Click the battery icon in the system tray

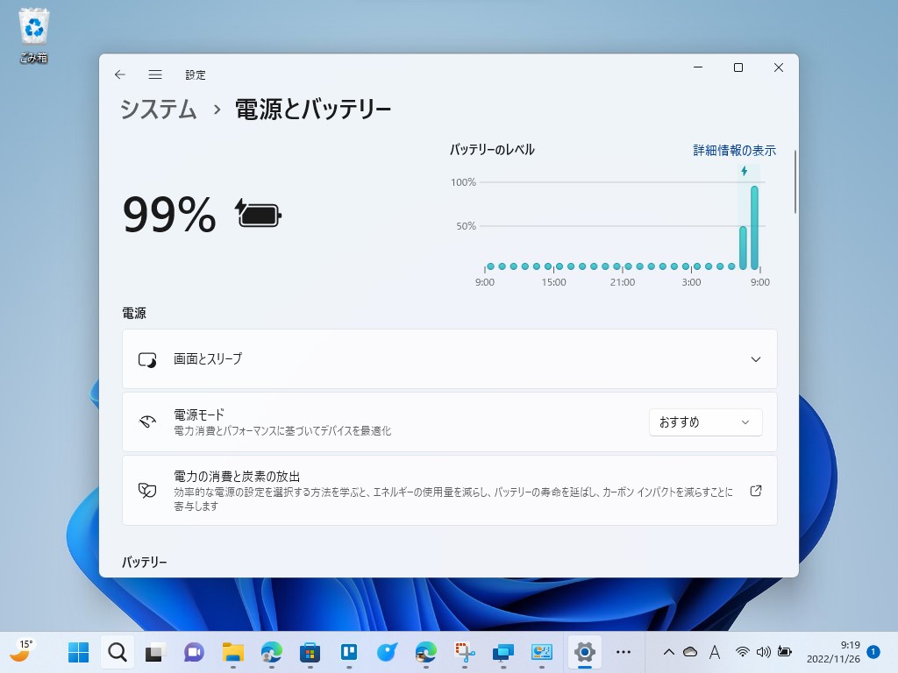785,652
